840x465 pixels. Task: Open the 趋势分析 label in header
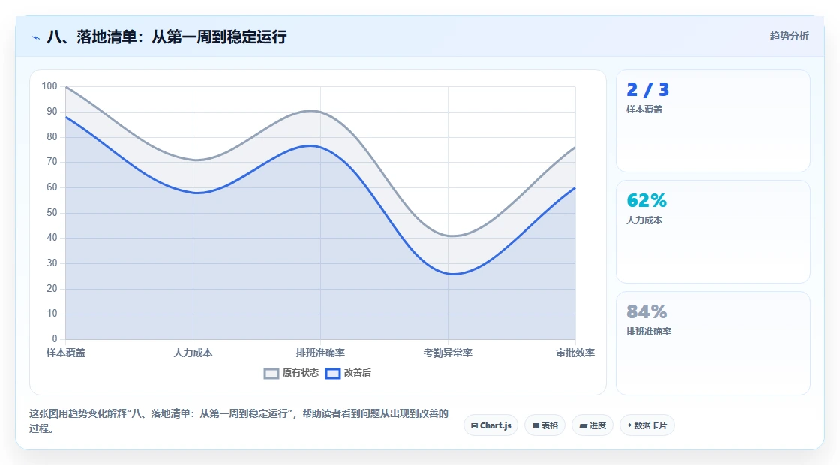tap(790, 37)
